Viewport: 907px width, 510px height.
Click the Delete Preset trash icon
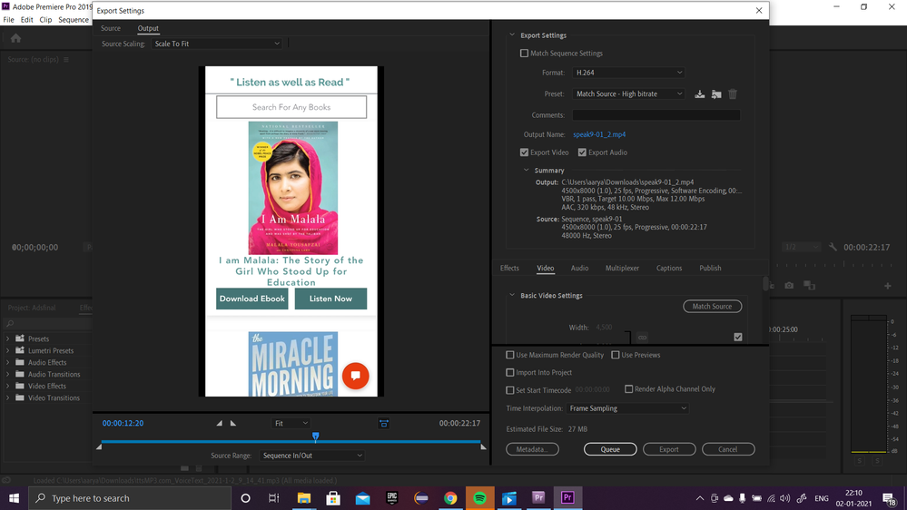[x=733, y=94]
